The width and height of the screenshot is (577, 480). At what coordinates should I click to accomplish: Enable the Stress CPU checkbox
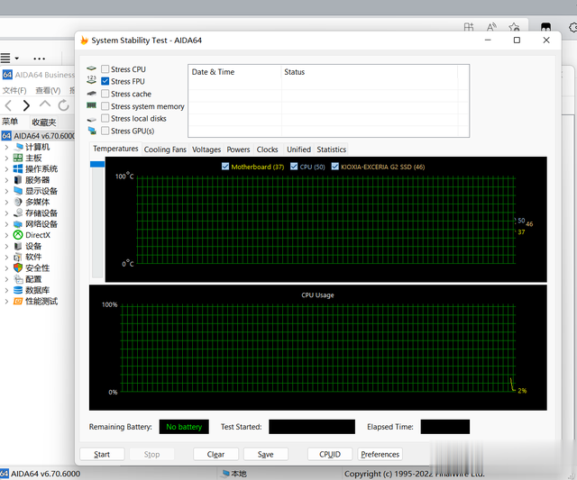click(105, 69)
